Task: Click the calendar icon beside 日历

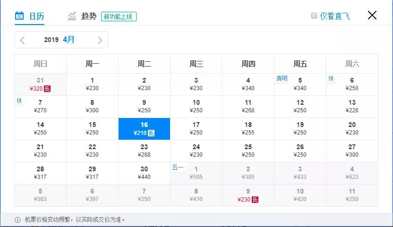Action: coord(19,16)
